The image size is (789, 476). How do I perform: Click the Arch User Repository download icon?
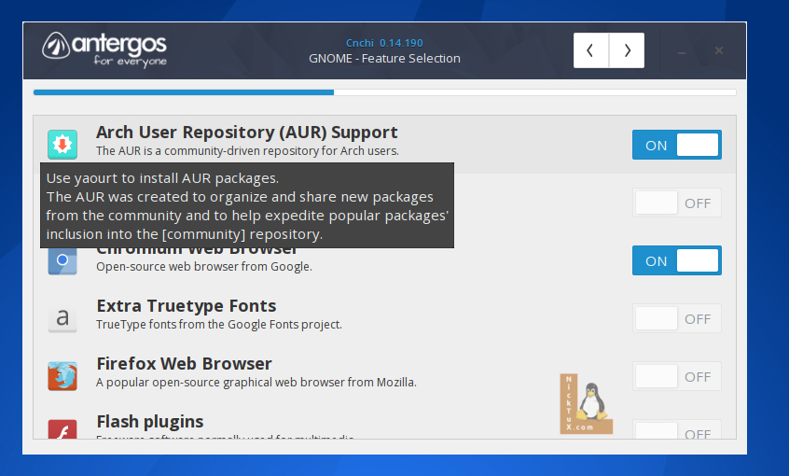tap(62, 145)
